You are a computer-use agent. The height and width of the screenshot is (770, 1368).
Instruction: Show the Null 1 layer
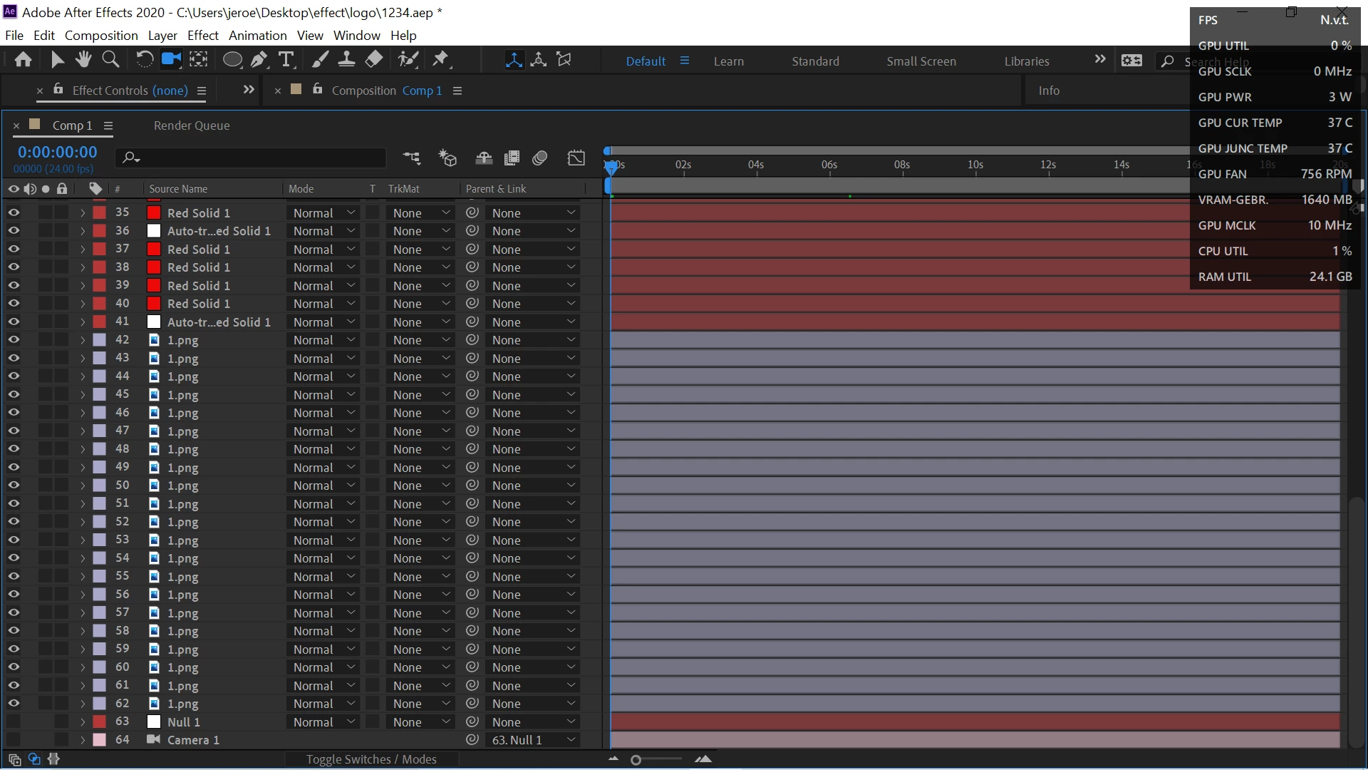coord(14,722)
